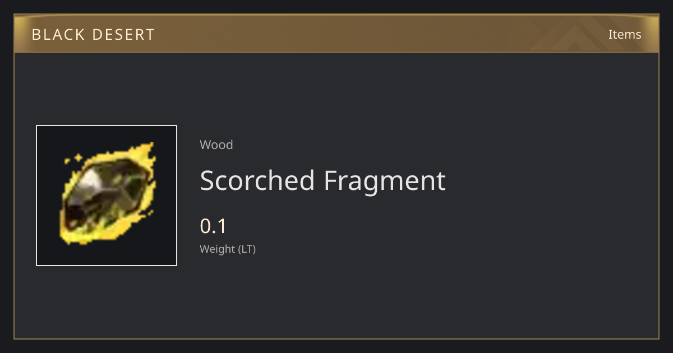Click the word Fragment in the title
Screen dimensions: 673x353
click(x=385, y=181)
